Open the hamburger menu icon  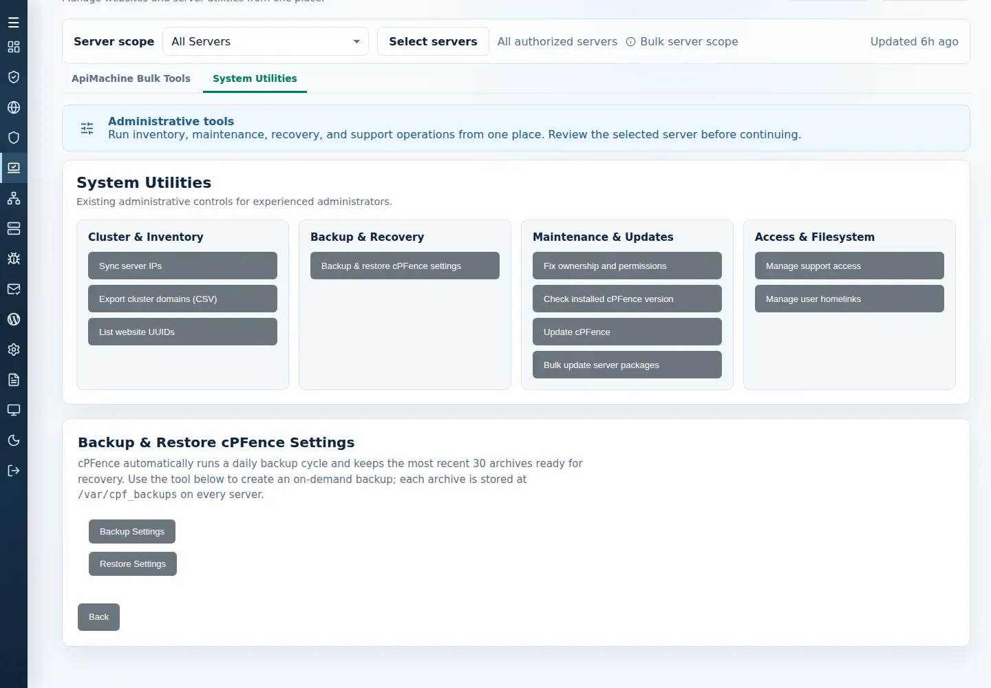[x=14, y=23]
